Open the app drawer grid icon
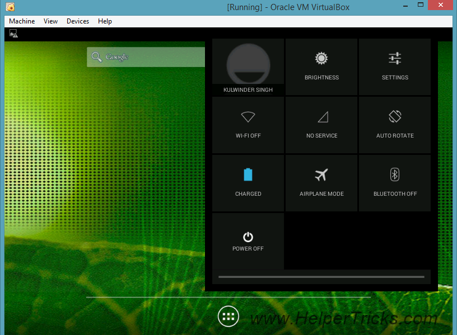This screenshot has height=335, width=457. click(228, 317)
